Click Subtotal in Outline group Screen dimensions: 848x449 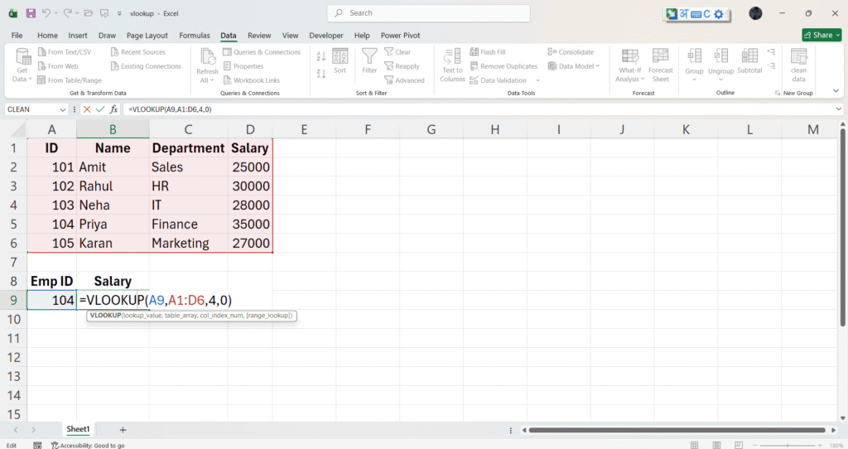(x=749, y=61)
